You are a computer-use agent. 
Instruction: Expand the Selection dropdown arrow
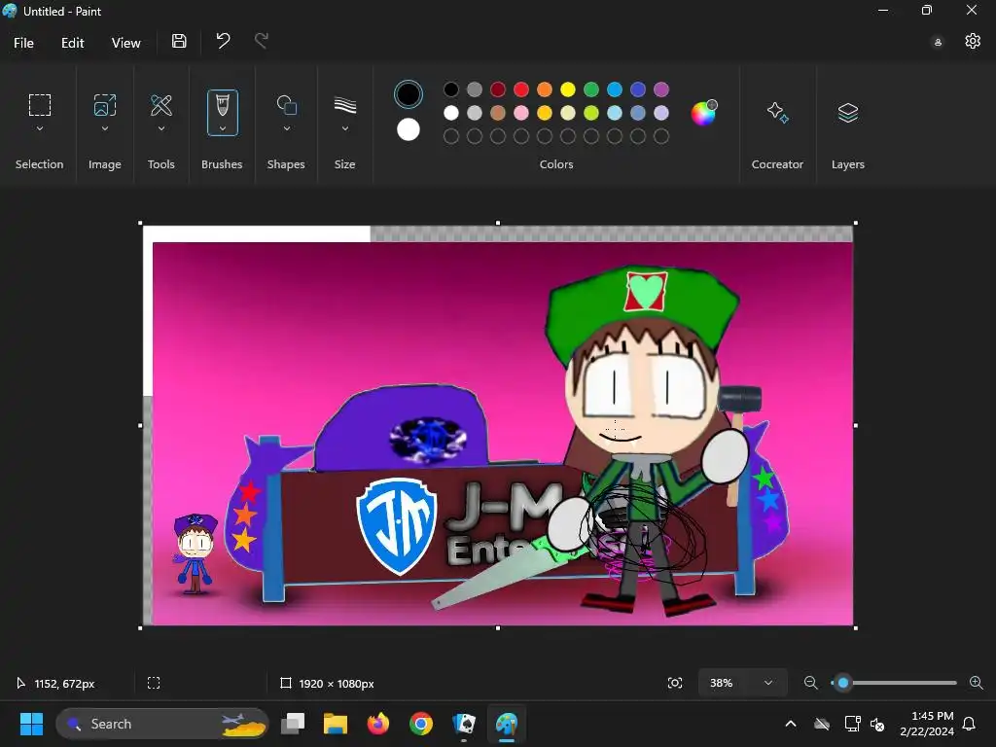pyautogui.click(x=39, y=128)
